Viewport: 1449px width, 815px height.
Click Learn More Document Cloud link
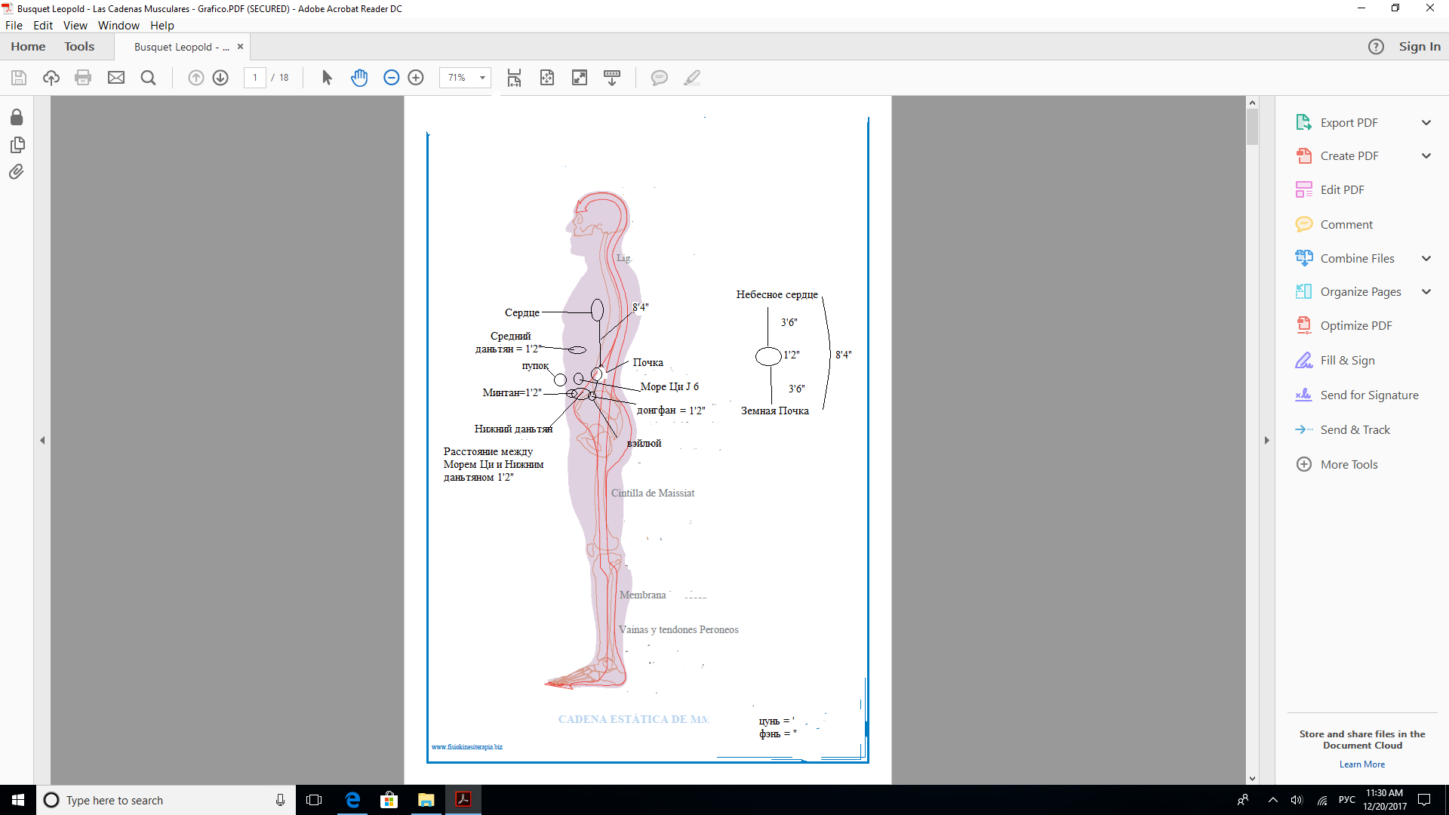point(1362,764)
